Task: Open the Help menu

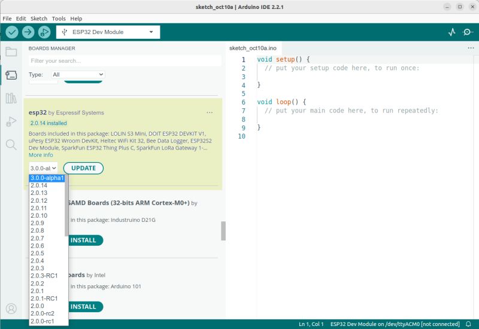Action: pos(76,19)
